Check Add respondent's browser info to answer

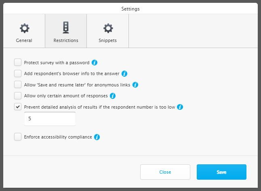click(18, 73)
